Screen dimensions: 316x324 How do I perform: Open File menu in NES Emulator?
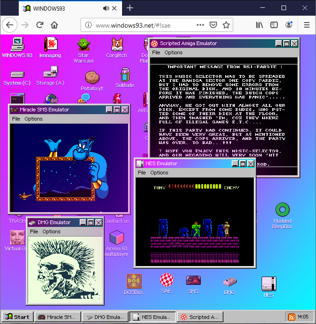(x=142, y=173)
